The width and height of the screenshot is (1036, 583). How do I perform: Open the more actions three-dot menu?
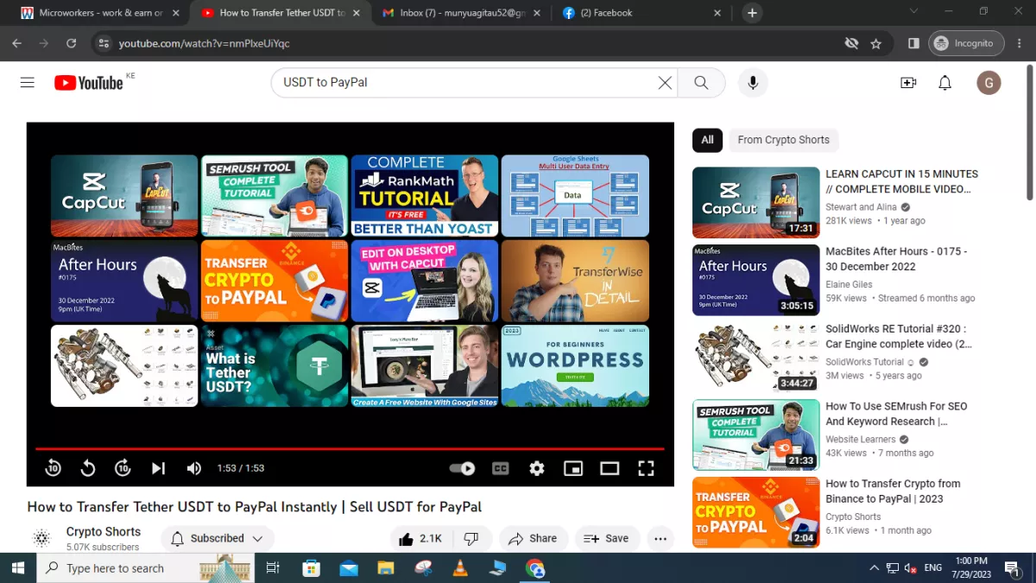coord(660,539)
